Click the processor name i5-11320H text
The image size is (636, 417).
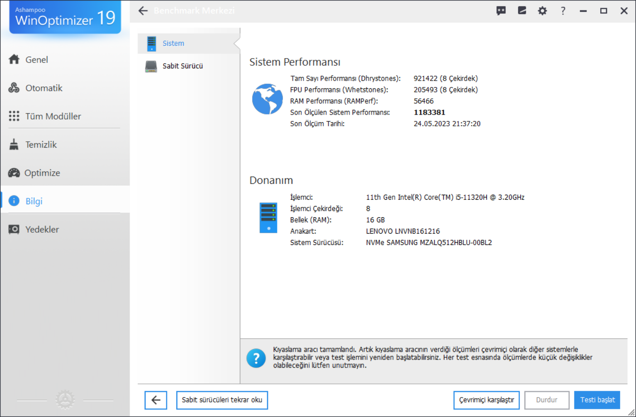445,197
